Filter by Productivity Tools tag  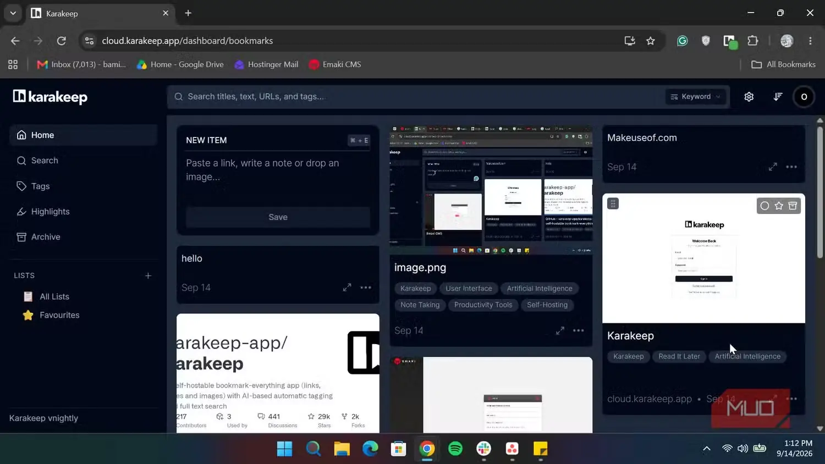pyautogui.click(x=483, y=305)
